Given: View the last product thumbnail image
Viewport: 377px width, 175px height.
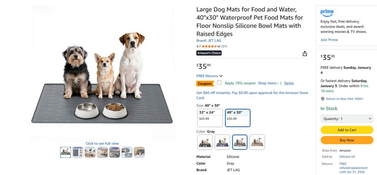Looking at the screenshot, I should click(x=139, y=152).
